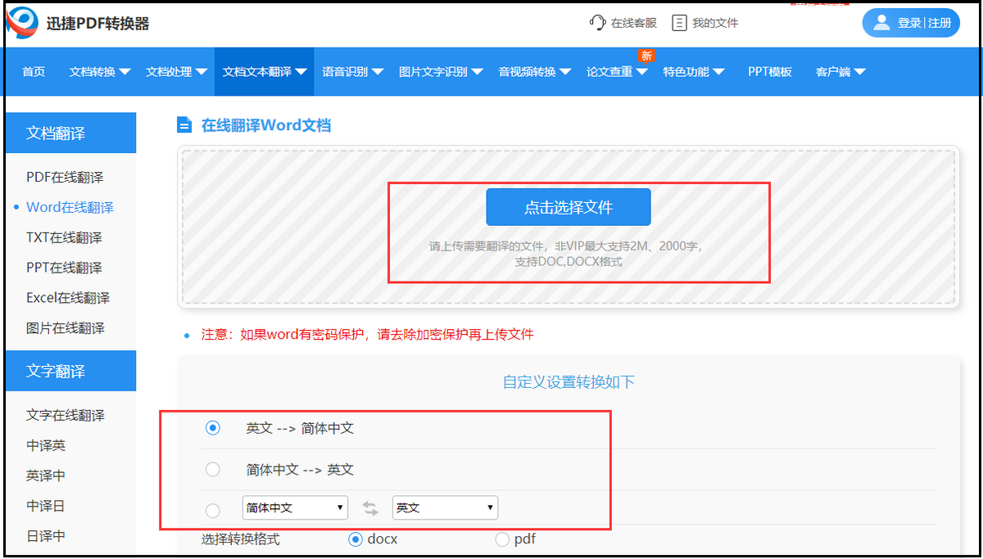This screenshot has height=559, width=983.
Task: Open 中译日 in the sidebar
Action: (46, 507)
